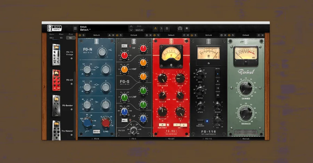Open the FG-N Default preset dropdown

[96, 35]
